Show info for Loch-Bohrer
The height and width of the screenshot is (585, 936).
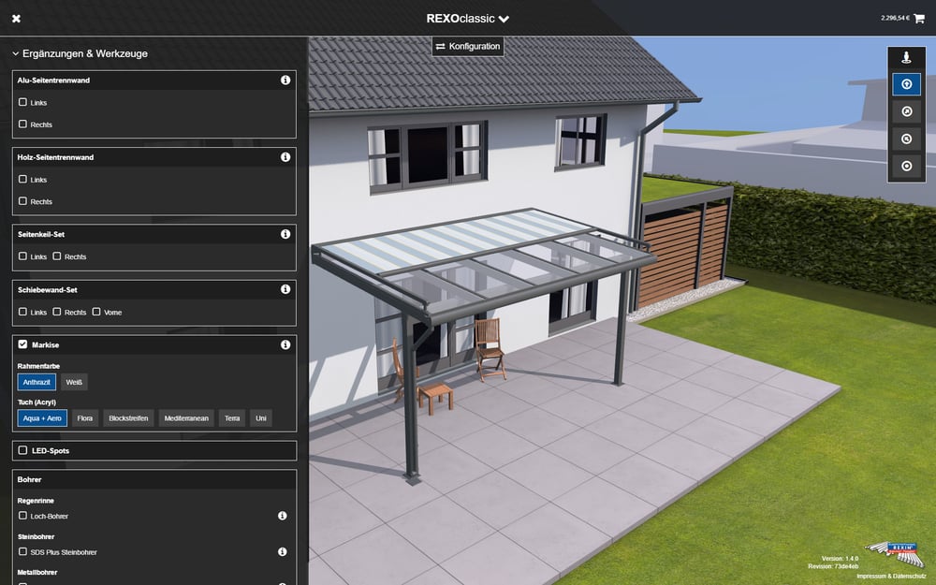(283, 516)
